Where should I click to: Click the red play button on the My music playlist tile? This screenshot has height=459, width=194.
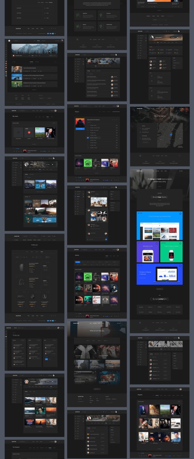[x=29, y=132]
